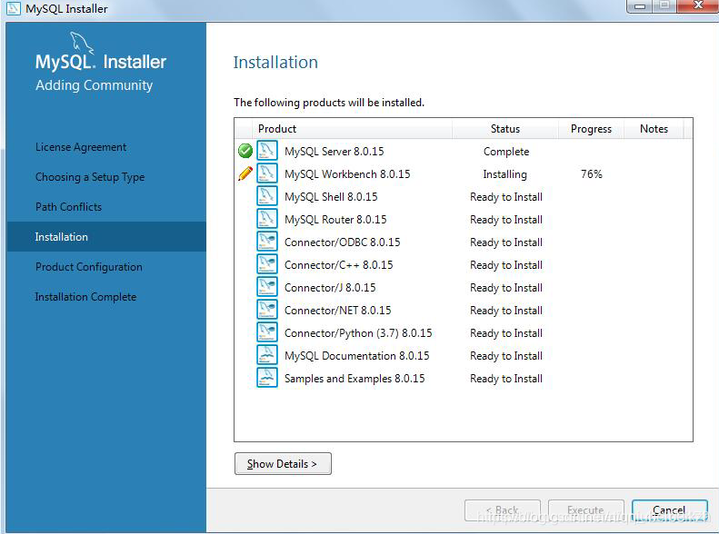This screenshot has width=719, height=534.
Task: Click the Connector/Python (3.7) product icon
Action: click(x=267, y=332)
